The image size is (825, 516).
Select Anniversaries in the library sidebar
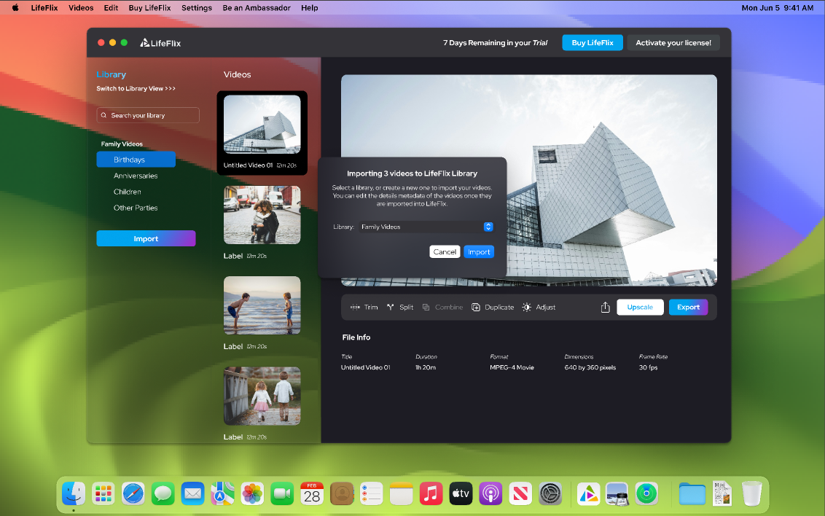(x=136, y=176)
